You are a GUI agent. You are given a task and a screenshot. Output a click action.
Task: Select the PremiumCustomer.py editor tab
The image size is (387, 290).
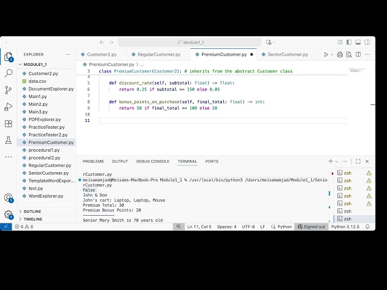(x=224, y=54)
